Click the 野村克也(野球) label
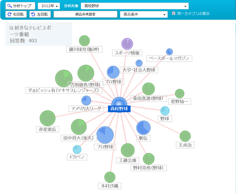 coord(149,168)
